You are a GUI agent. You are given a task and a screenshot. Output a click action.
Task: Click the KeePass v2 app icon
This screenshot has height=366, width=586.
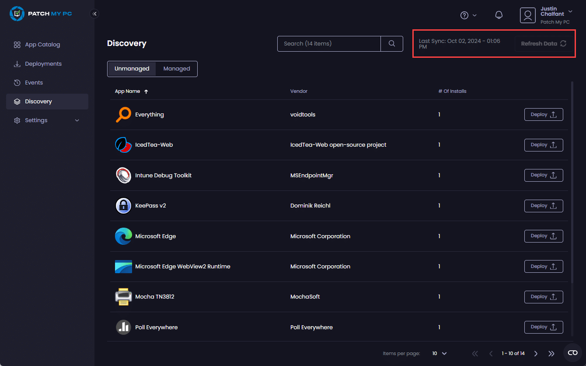click(x=123, y=206)
